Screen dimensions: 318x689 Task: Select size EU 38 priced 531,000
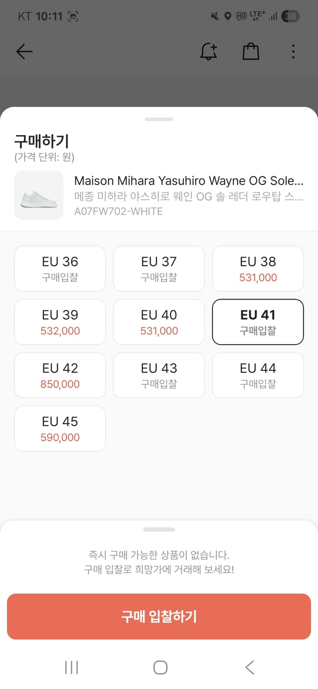[258, 269]
